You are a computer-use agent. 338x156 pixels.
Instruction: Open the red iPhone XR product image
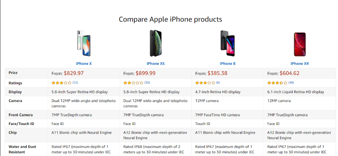[300, 44]
